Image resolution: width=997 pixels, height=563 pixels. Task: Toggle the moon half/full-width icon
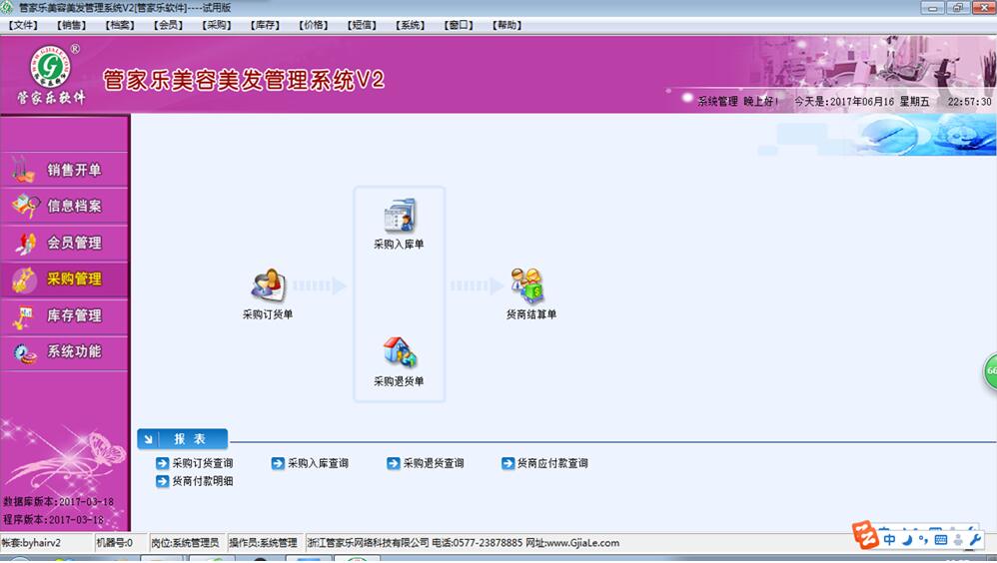pos(907,539)
